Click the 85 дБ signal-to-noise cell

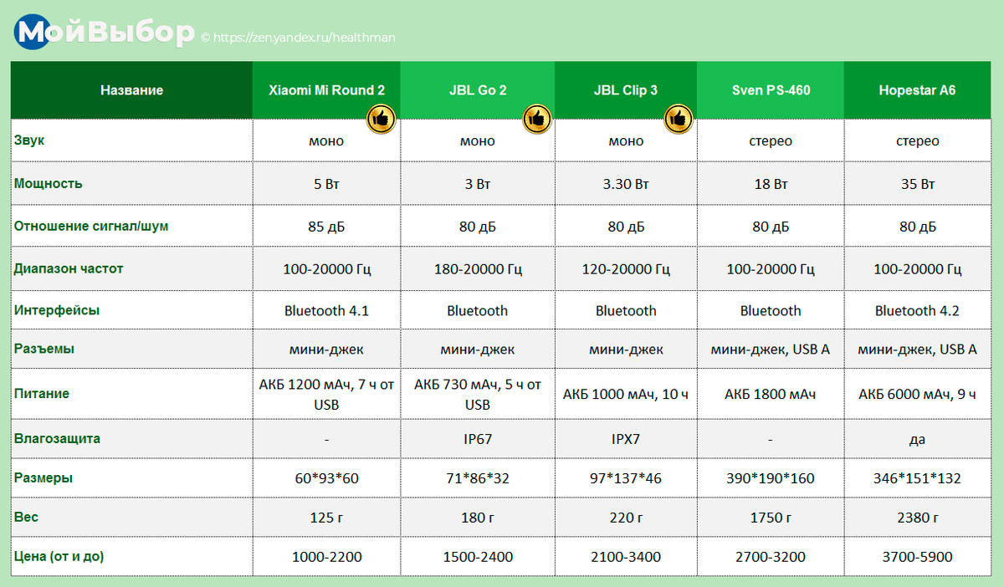pos(326,227)
